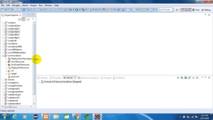The height and width of the screenshot is (120, 213).
Task: Switch to the Data Source Explorer tab
Action: pos(89,78)
